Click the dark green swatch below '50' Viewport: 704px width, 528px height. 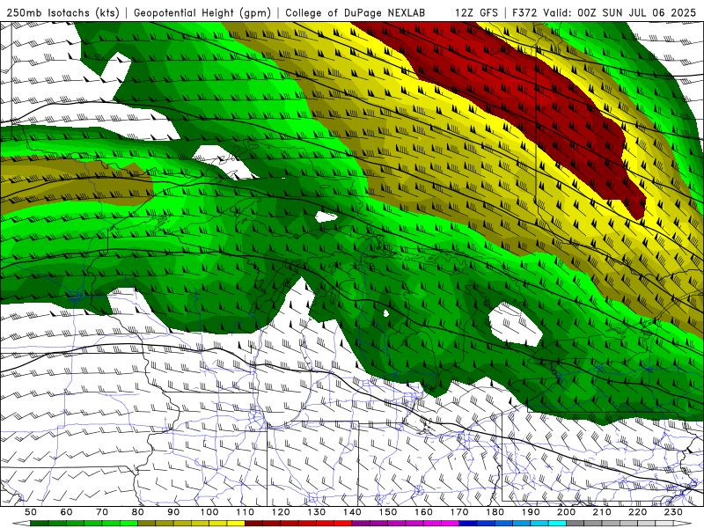click(40, 524)
